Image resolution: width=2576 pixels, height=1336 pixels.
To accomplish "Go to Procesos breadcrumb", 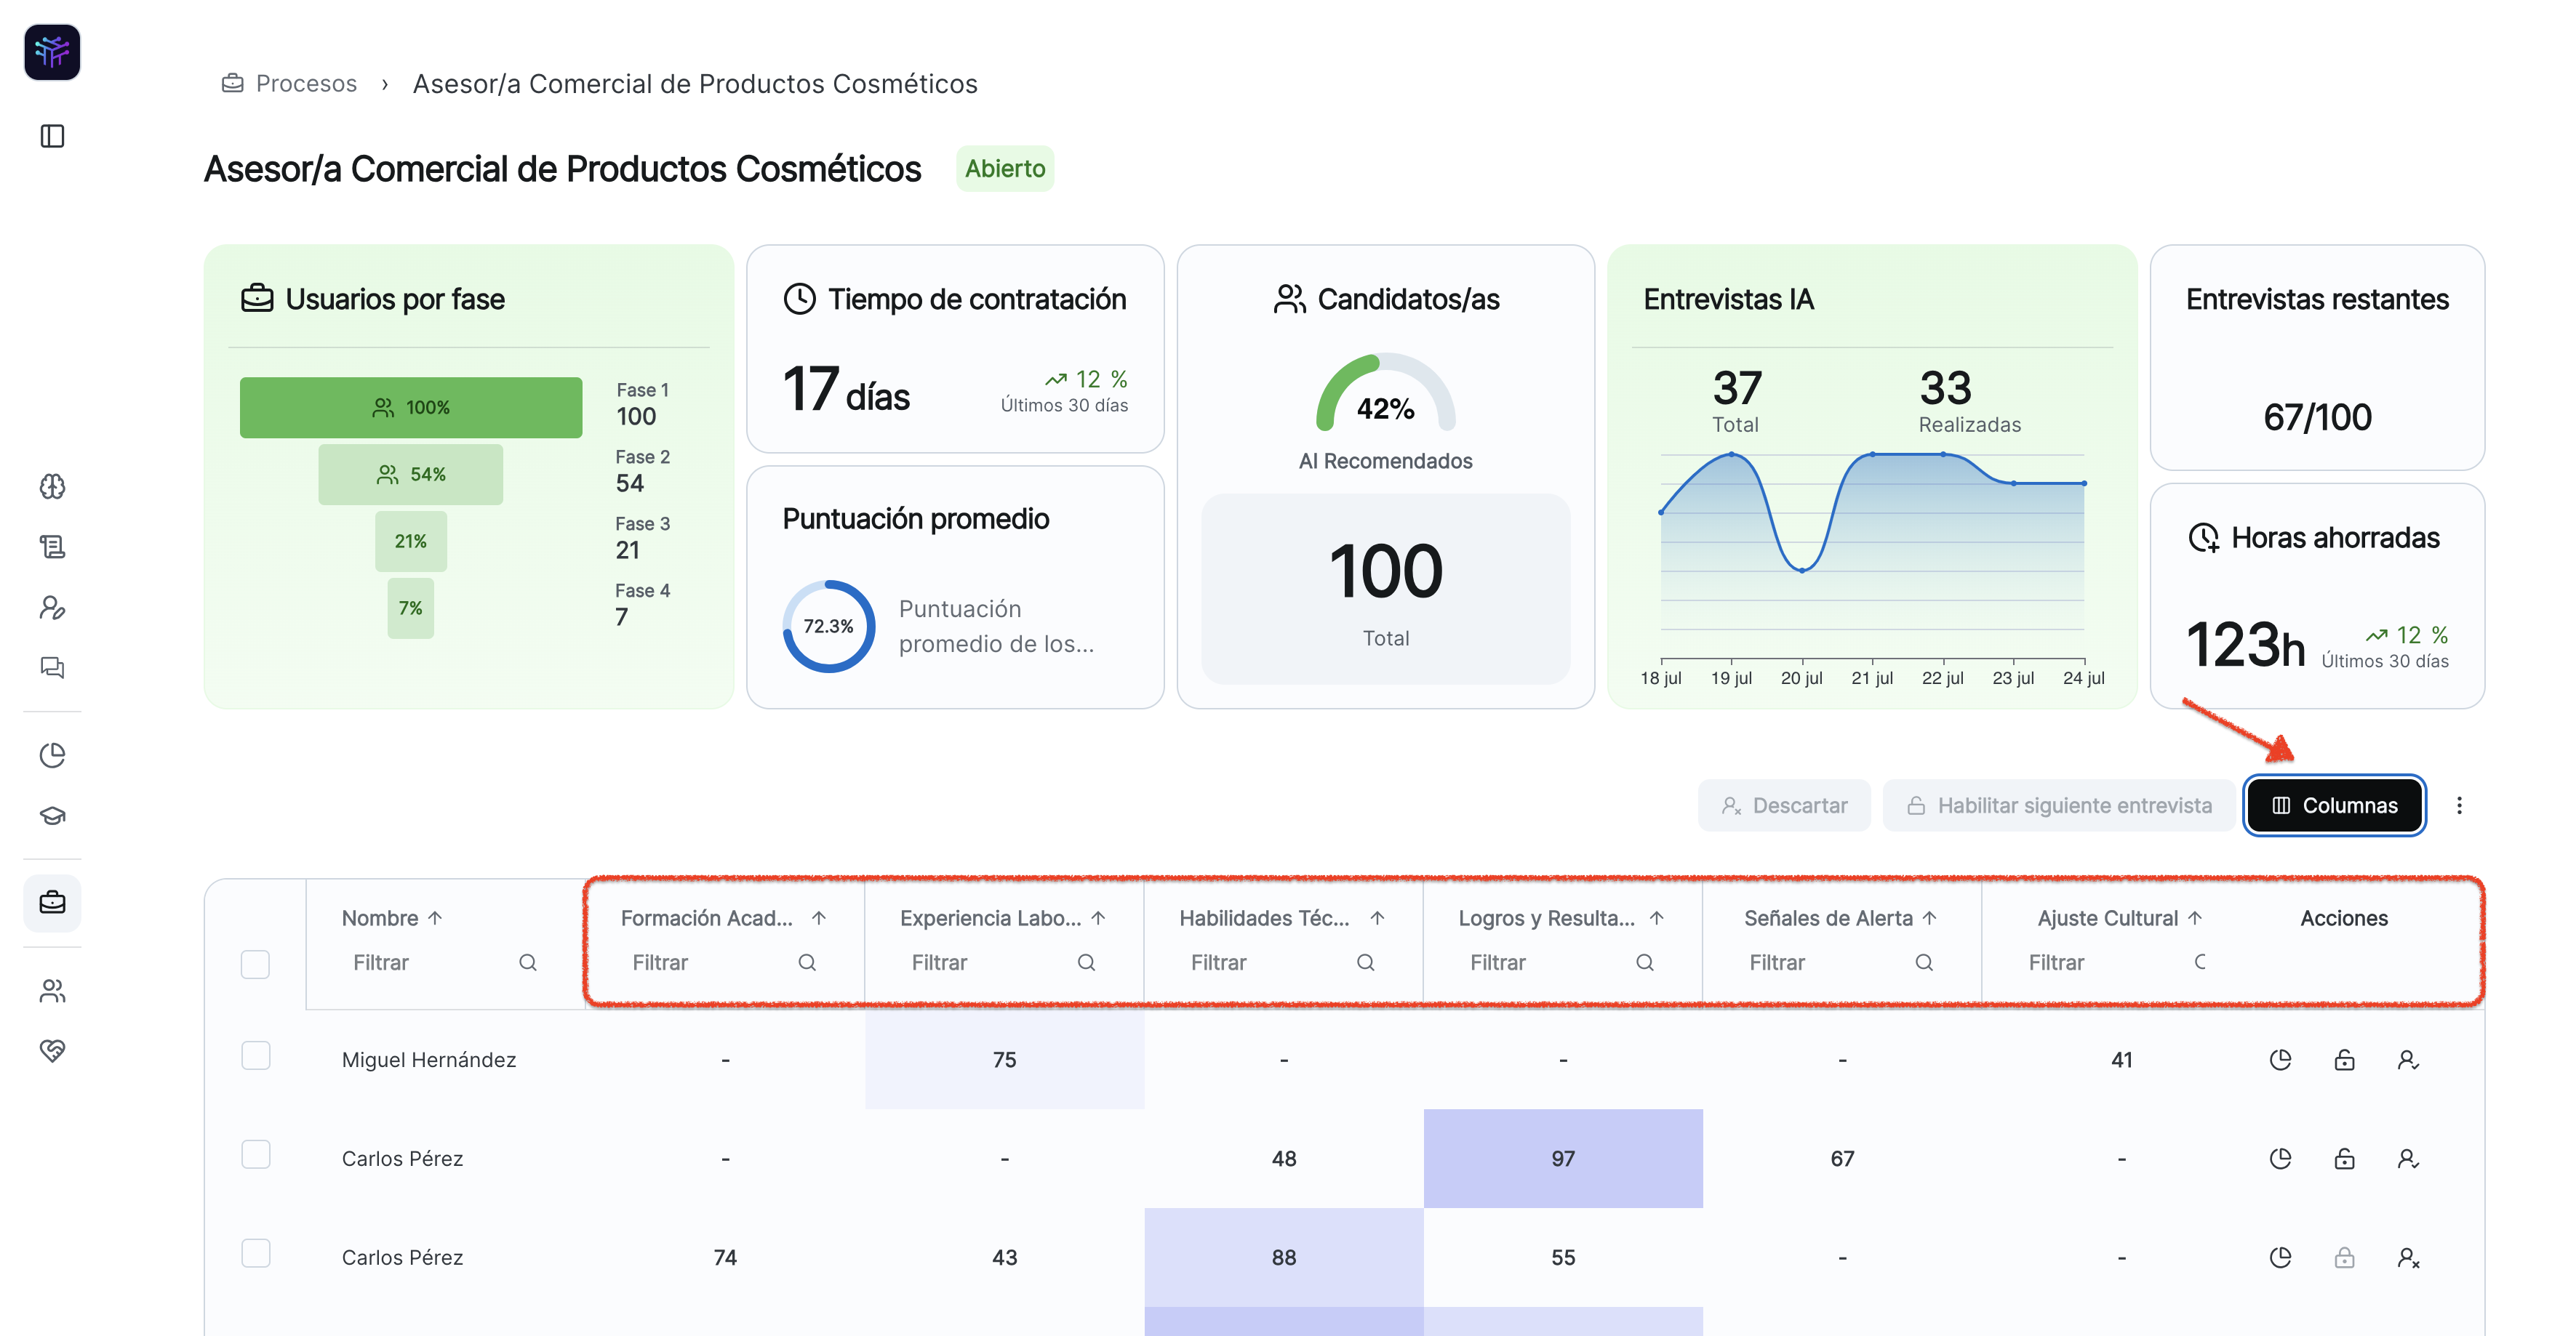I will (305, 84).
